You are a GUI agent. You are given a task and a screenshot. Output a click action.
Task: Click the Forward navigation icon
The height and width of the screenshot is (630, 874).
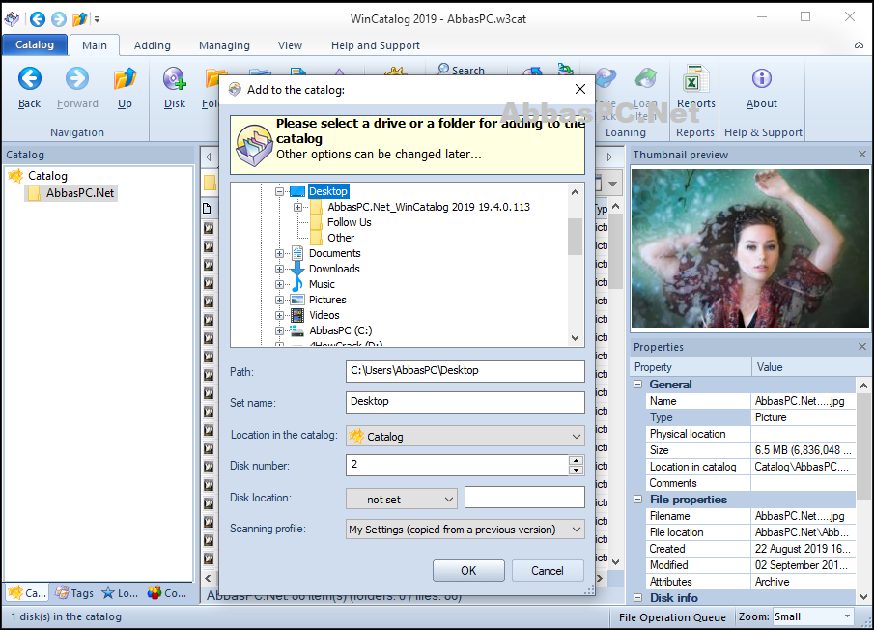pyautogui.click(x=77, y=78)
